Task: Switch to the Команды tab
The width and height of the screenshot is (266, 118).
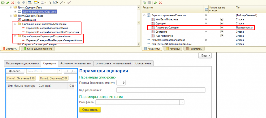Action: [x=173, y=49]
